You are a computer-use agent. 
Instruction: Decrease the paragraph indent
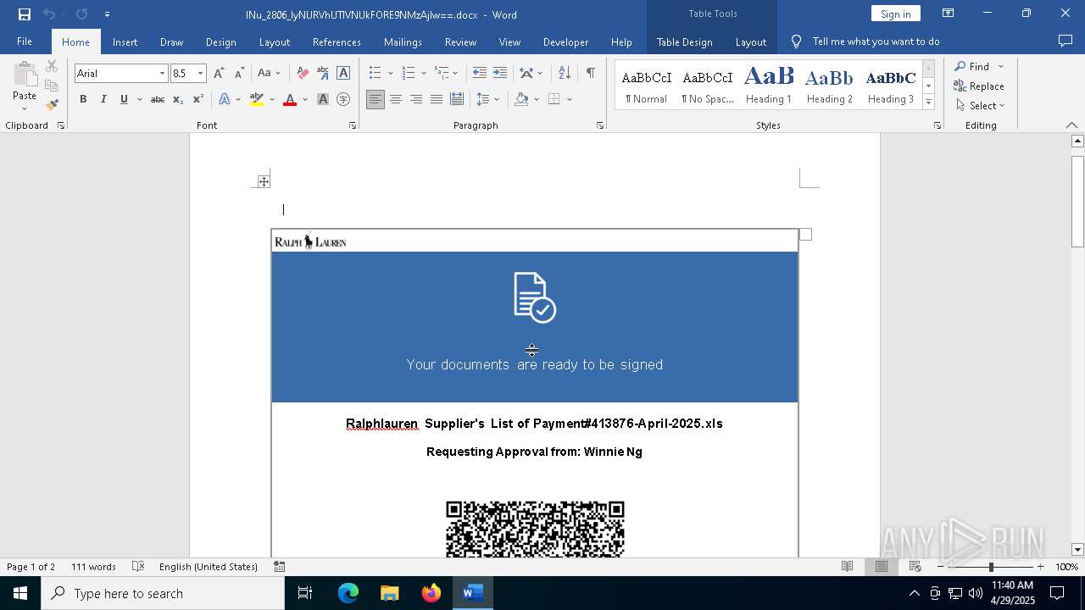pos(480,74)
